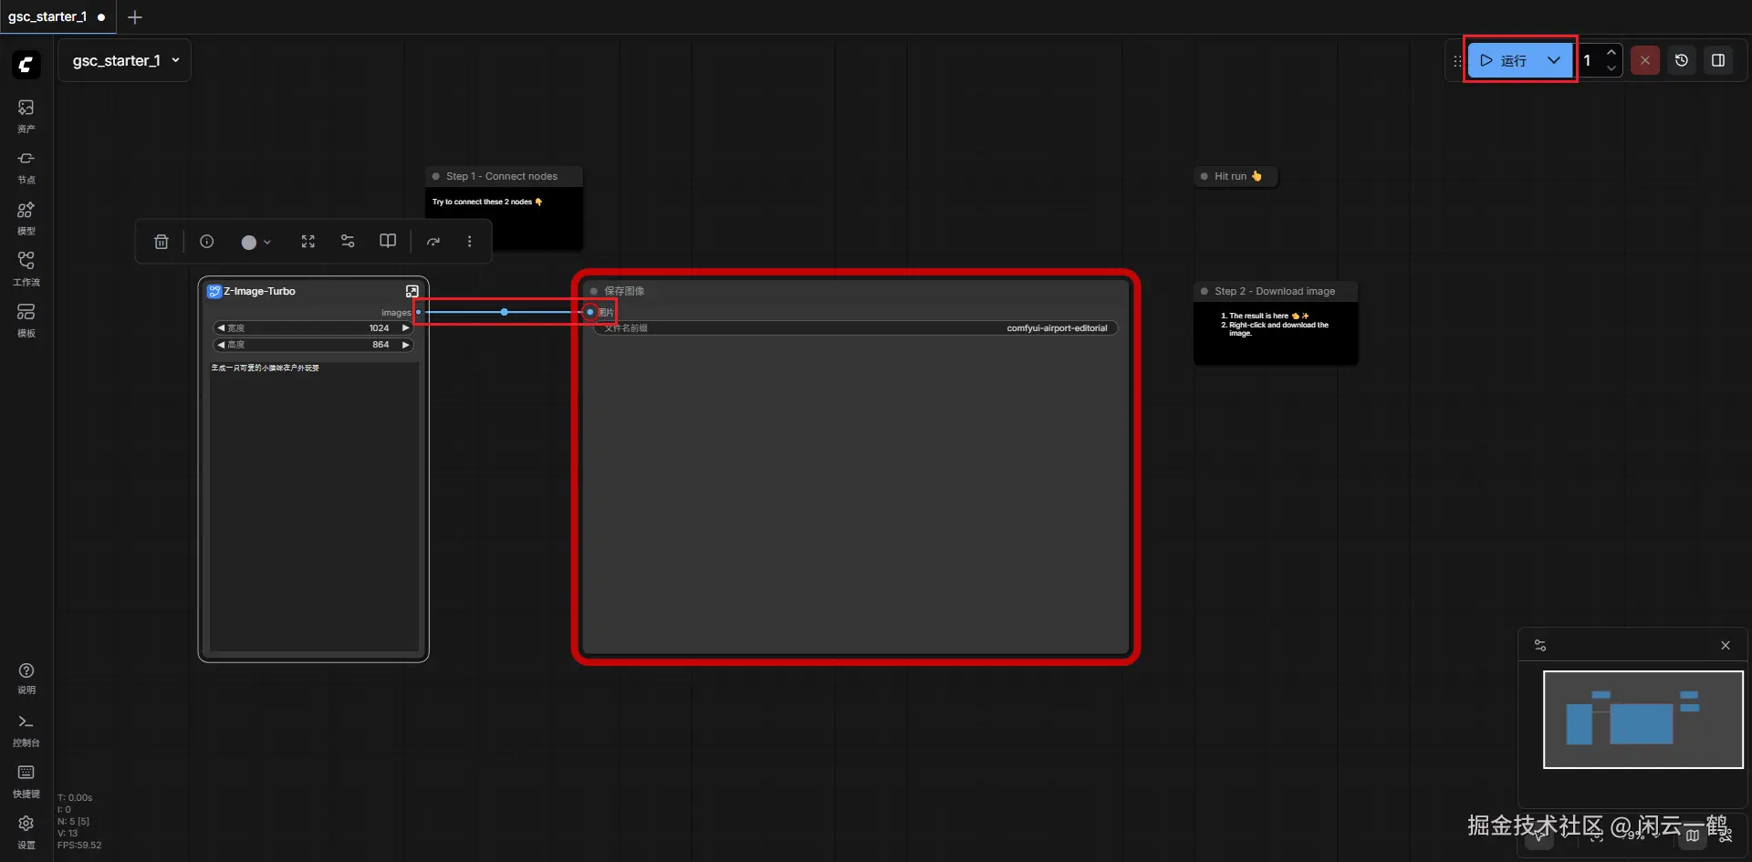Open the 工作流 workflows panel
The image size is (1752, 862).
[26, 269]
